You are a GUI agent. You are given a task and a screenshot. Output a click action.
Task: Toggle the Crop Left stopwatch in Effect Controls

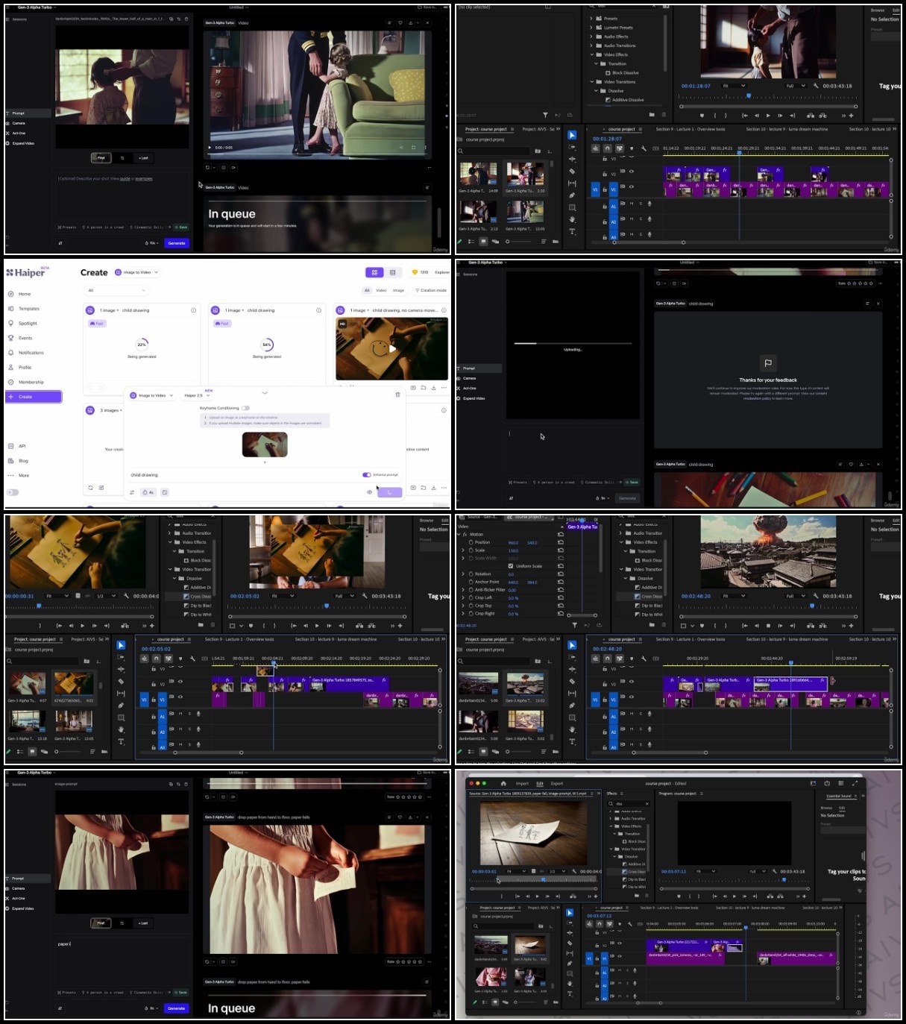point(471,597)
